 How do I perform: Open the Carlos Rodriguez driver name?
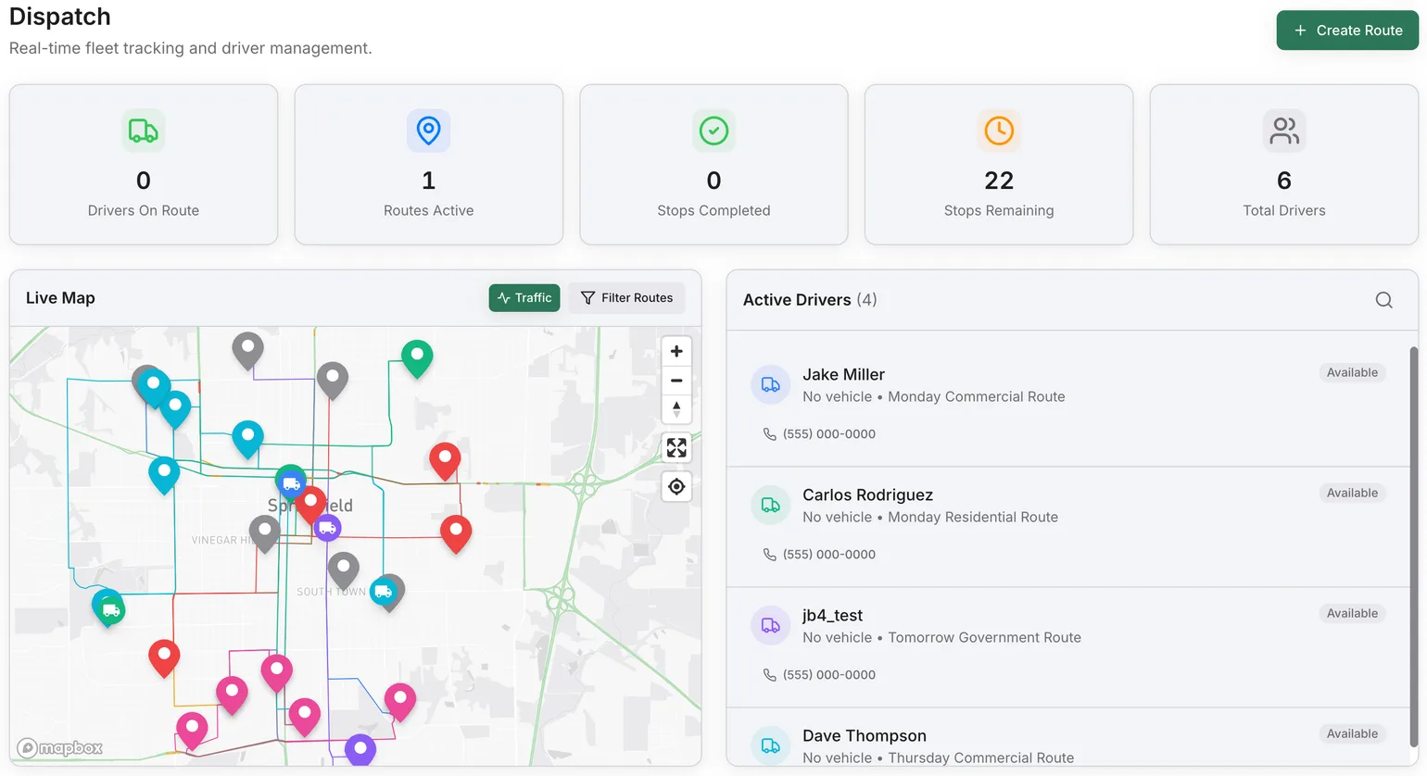[867, 495]
